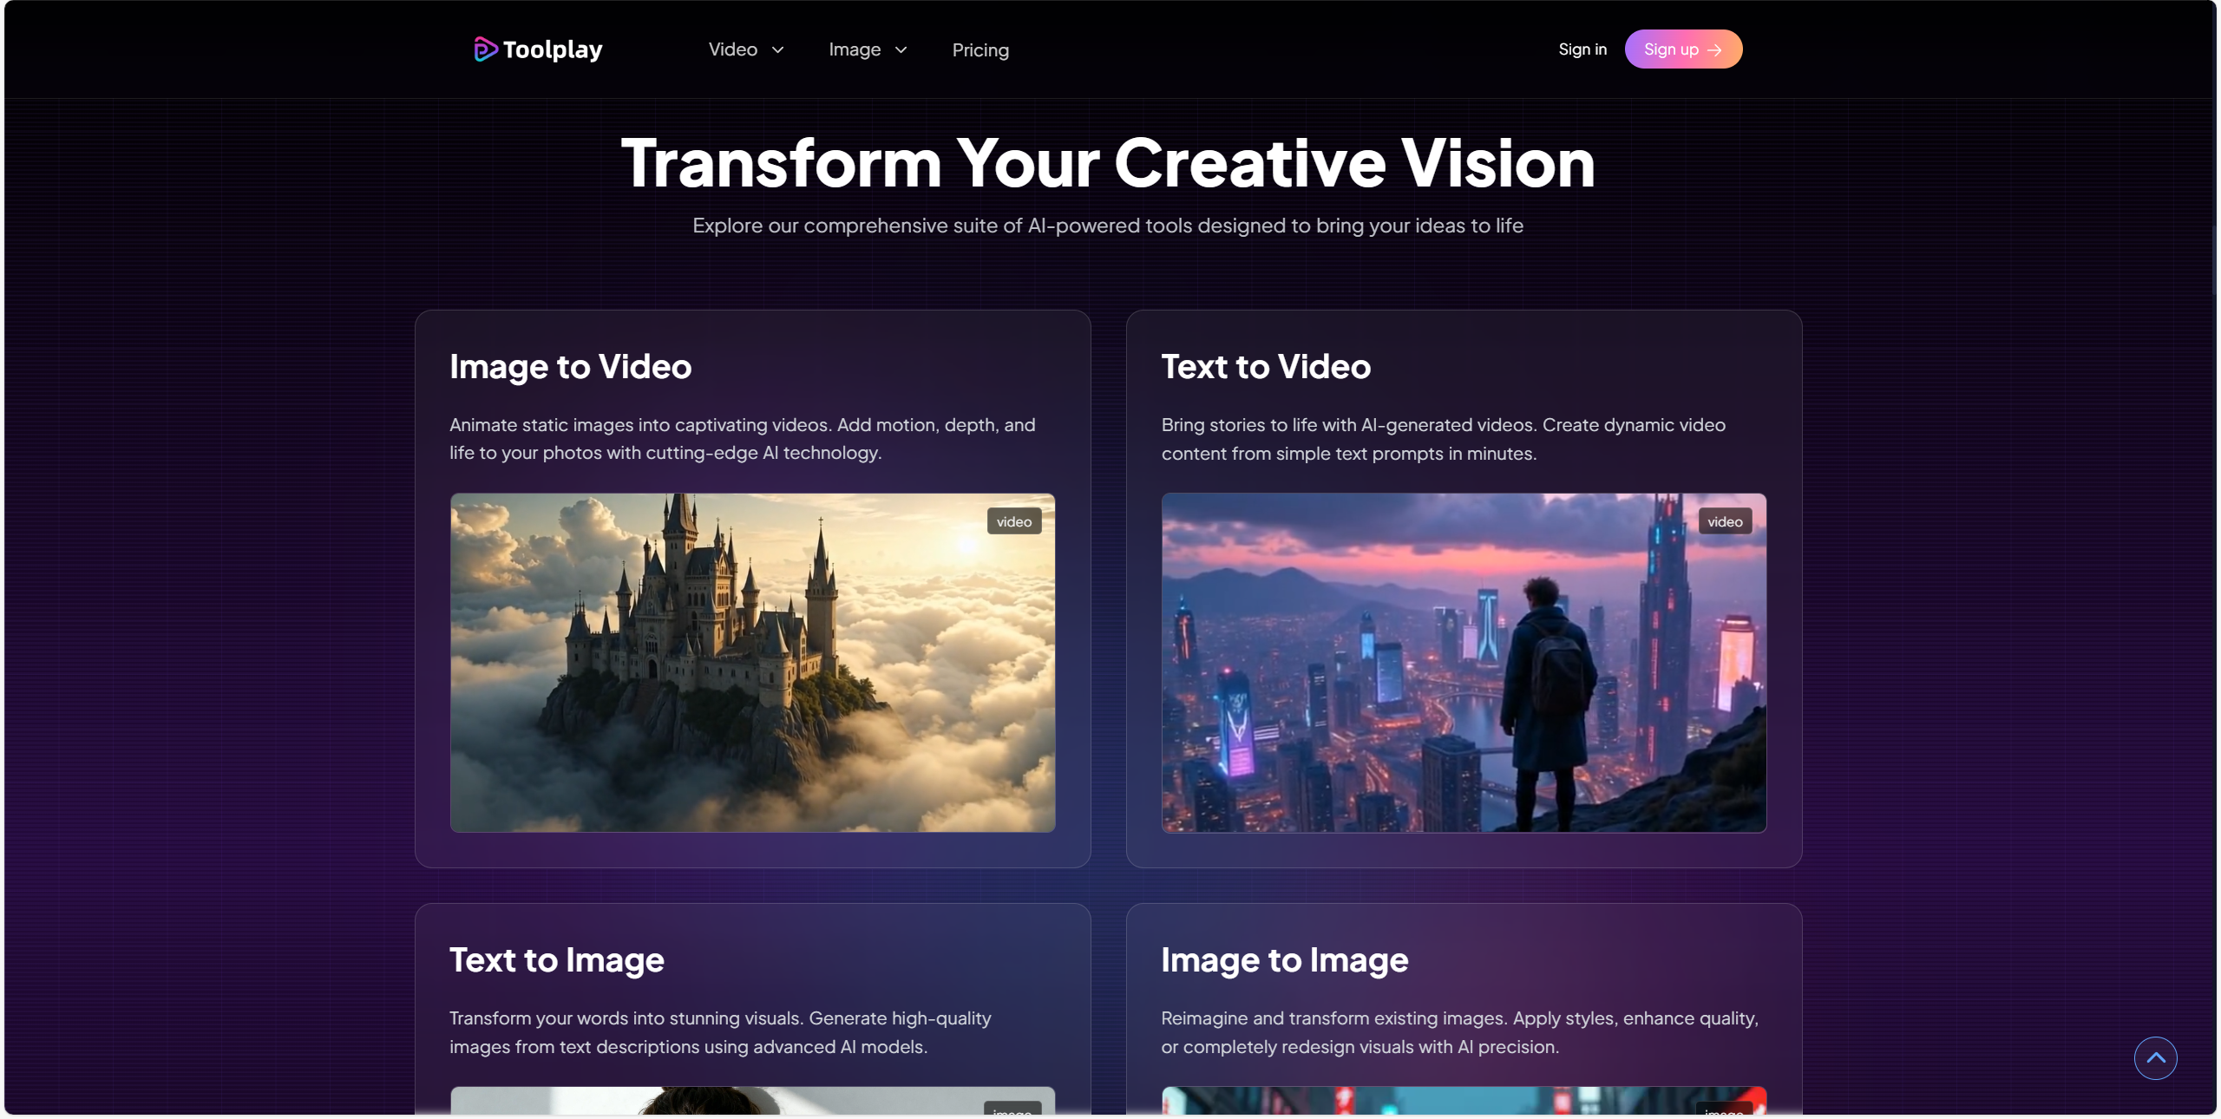Select the Image to Image card heading
The height and width of the screenshot is (1119, 2221).
tap(1284, 960)
